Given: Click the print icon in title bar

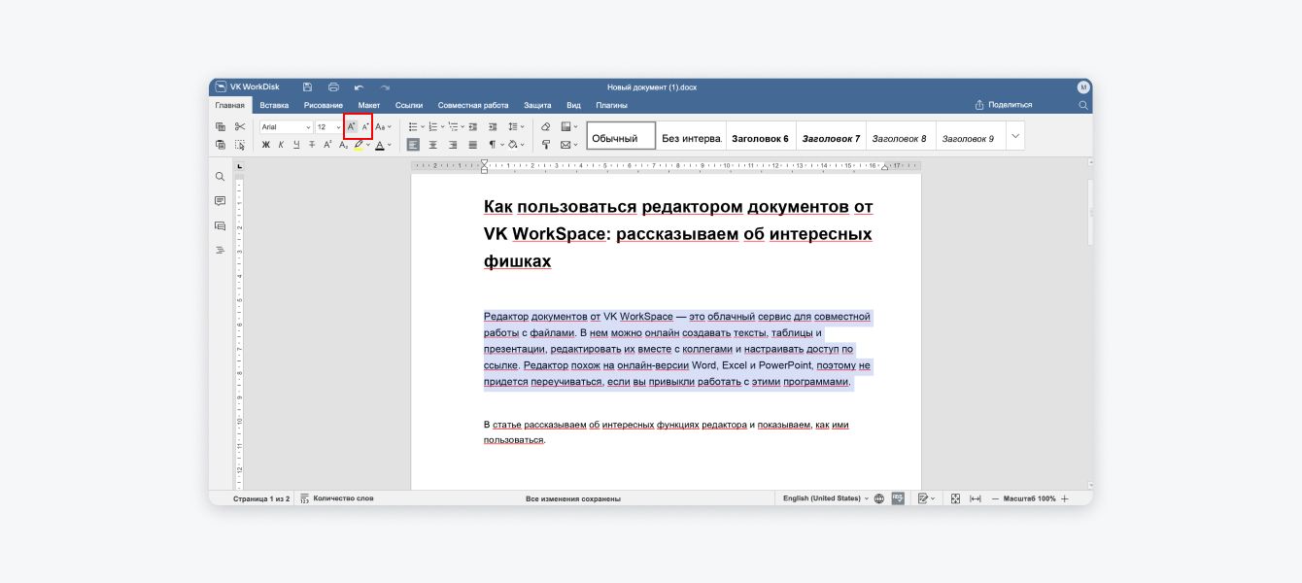Looking at the screenshot, I should point(333,87).
